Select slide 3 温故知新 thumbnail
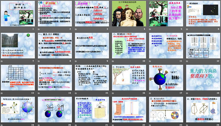Image resolution: width=221 pixels, height=126 pixels. [92, 13]
